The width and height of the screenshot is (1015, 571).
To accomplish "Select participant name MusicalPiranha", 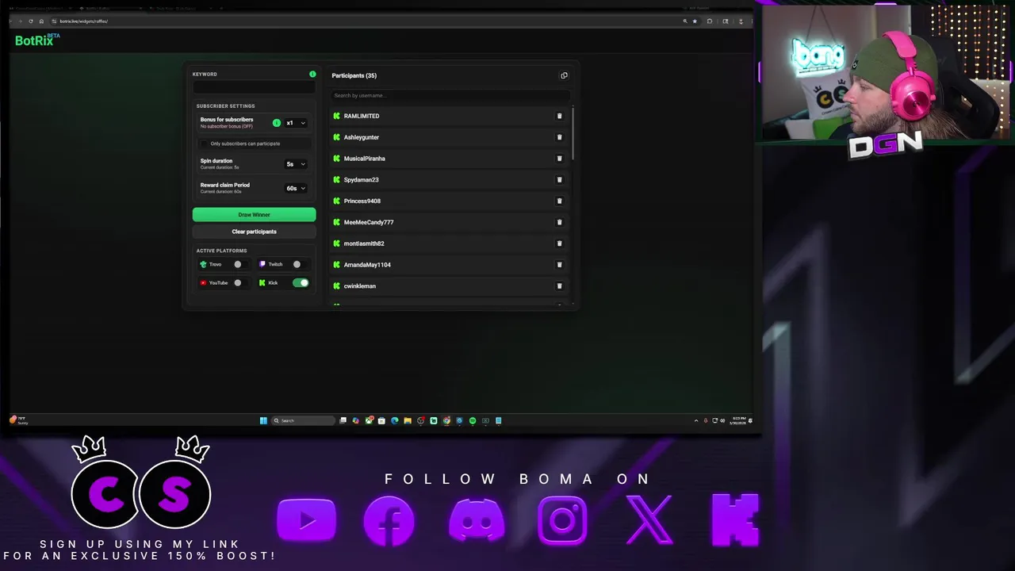I will (364, 159).
